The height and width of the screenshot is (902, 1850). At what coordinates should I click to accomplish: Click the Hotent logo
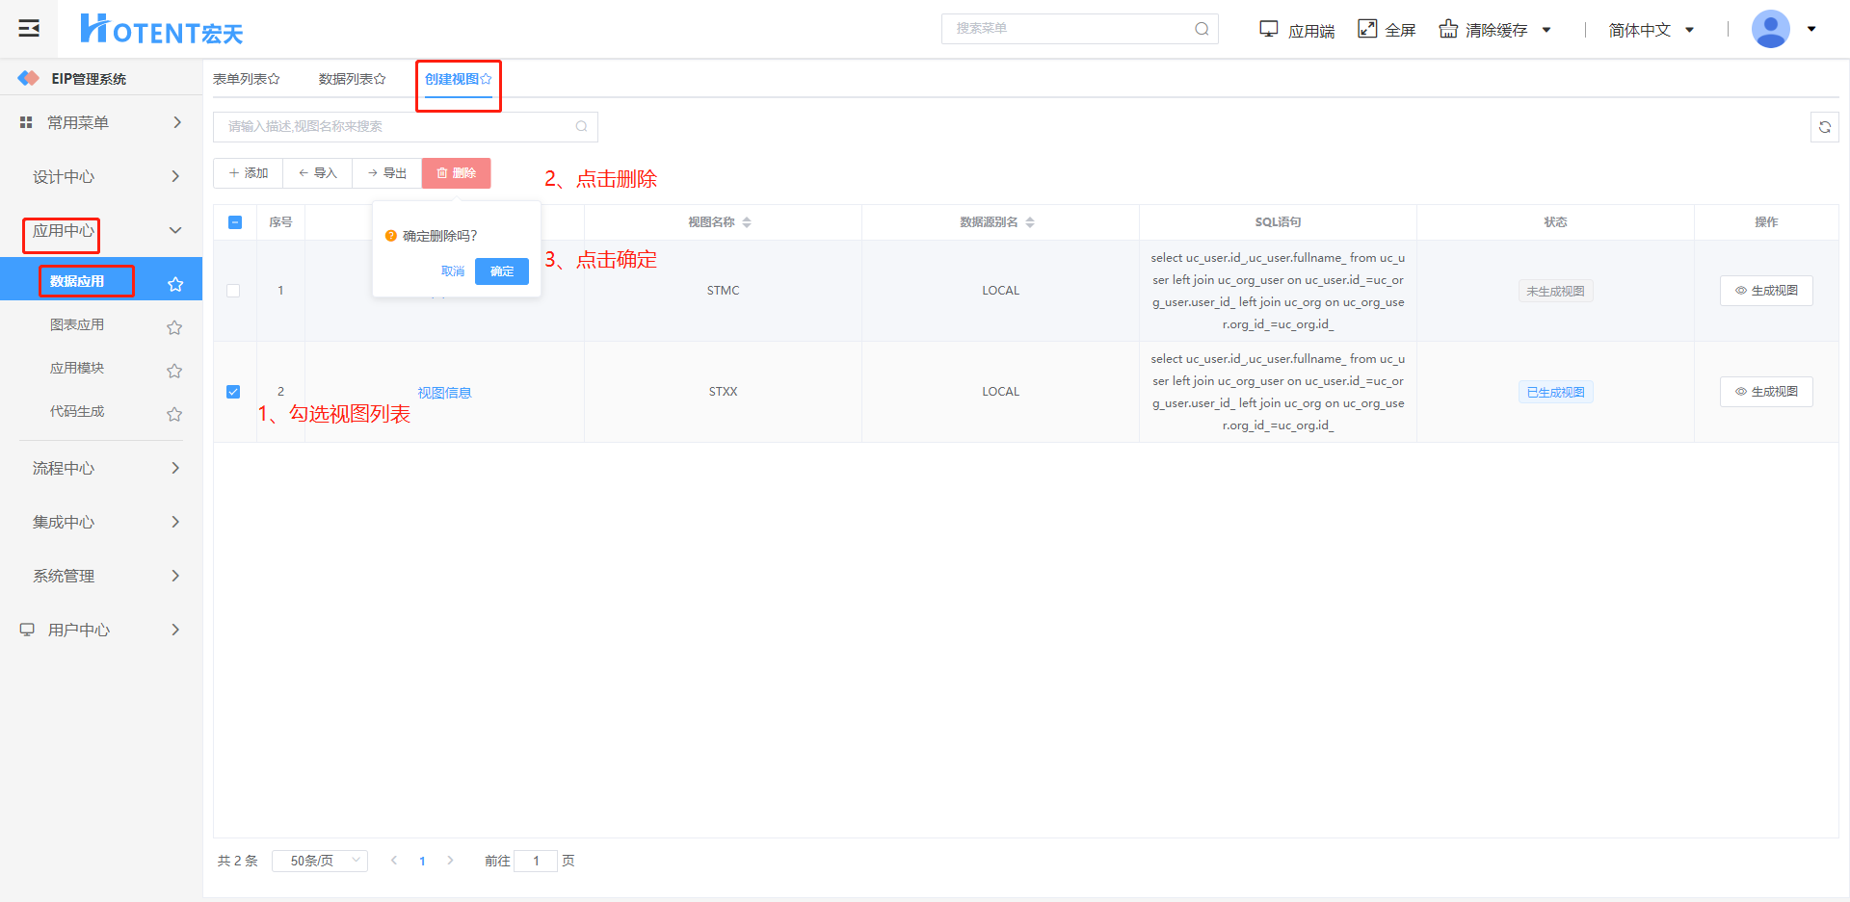tap(161, 29)
